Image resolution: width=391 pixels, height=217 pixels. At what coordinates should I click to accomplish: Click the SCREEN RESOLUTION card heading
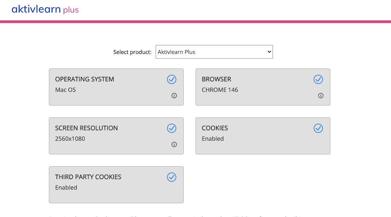pos(86,128)
